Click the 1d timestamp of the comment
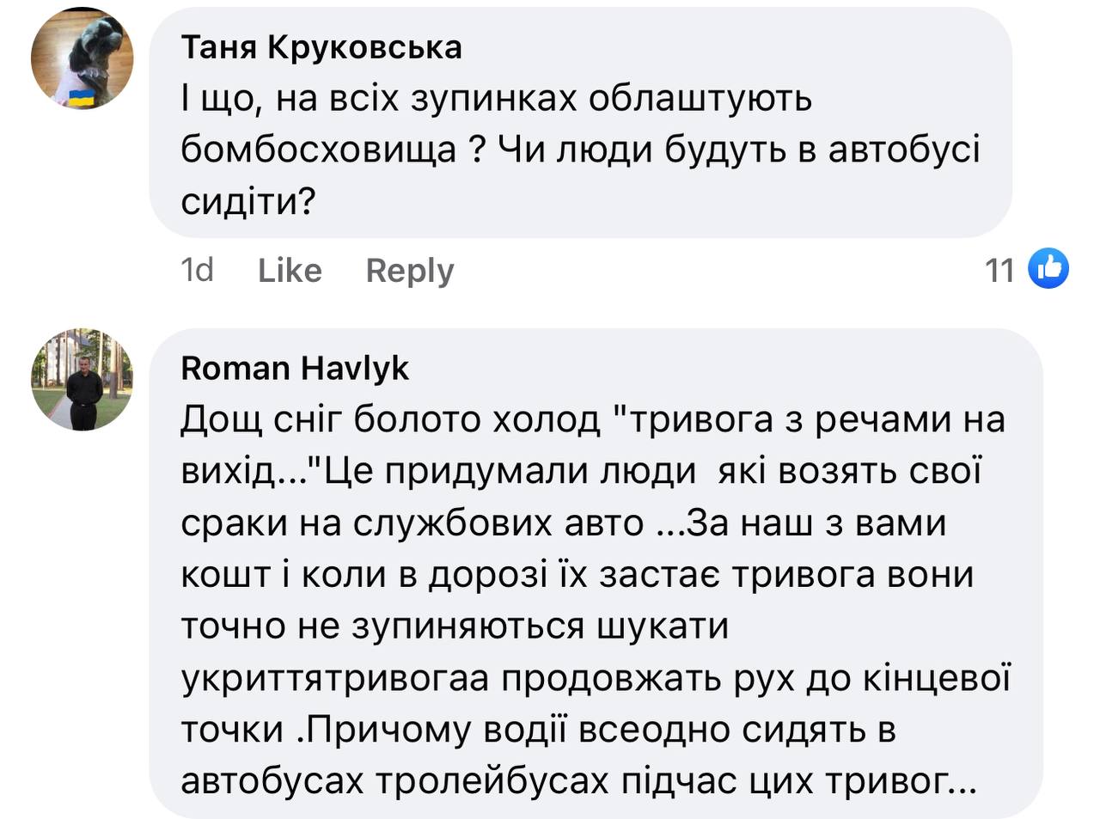Image resolution: width=1100 pixels, height=819 pixels. (197, 271)
